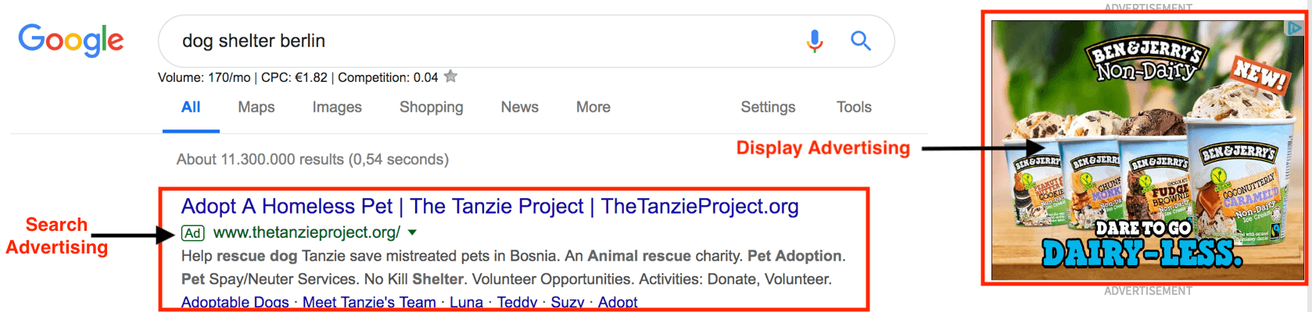Click the blue magnifier search icon
1312x312 pixels.
tap(860, 41)
